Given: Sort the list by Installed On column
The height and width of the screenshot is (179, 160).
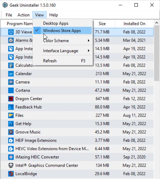Looking at the screenshot, I should (x=134, y=24).
